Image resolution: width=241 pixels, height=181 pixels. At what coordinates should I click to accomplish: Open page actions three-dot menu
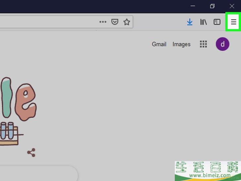coord(103,22)
